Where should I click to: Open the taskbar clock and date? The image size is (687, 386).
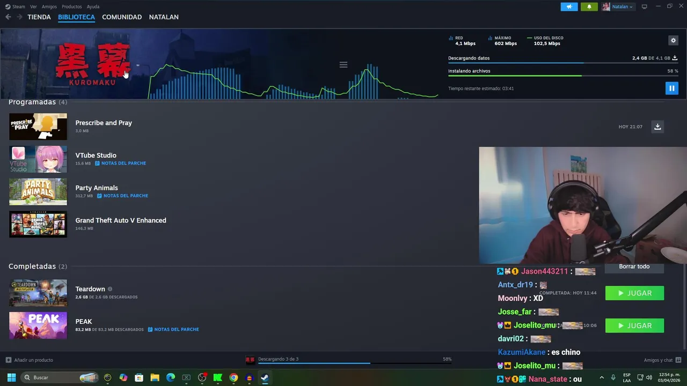pyautogui.click(x=669, y=377)
